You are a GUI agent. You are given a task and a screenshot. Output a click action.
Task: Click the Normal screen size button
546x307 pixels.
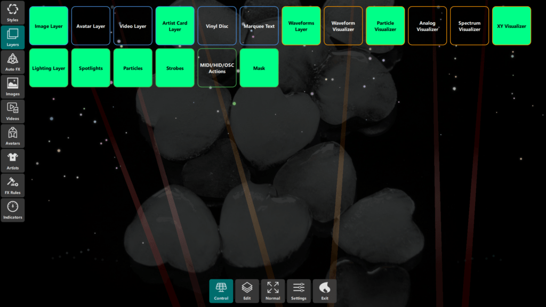pyautogui.click(x=272, y=291)
